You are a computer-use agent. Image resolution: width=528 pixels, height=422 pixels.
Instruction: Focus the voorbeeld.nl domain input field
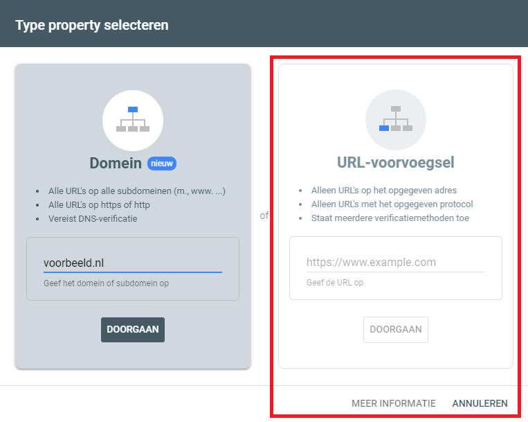(132, 263)
